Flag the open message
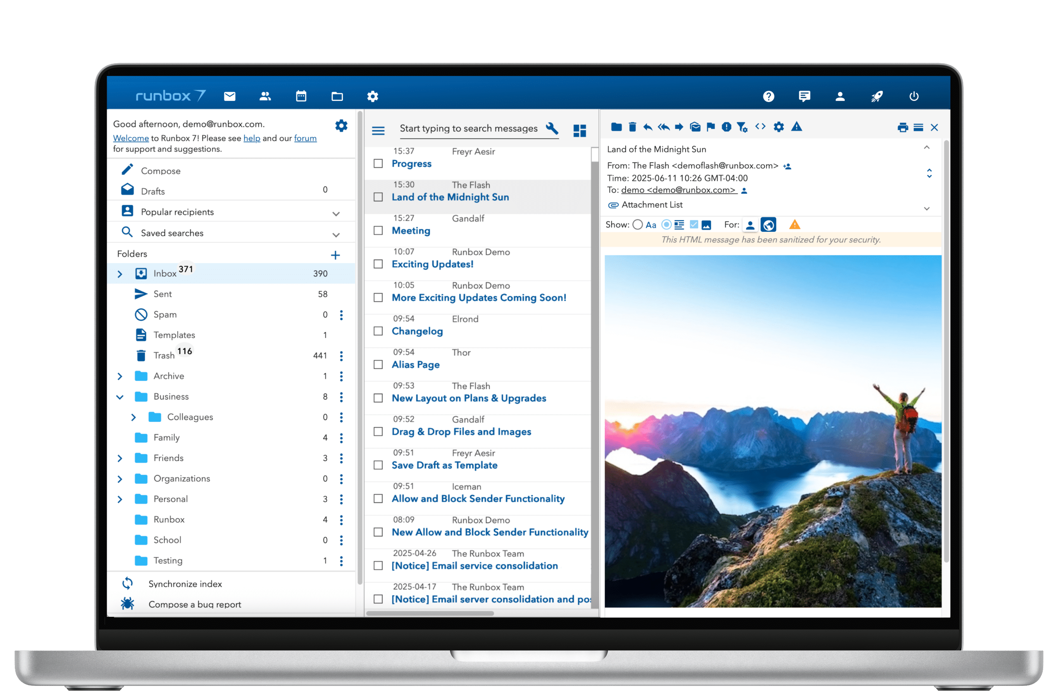1058x697 pixels. (x=710, y=127)
